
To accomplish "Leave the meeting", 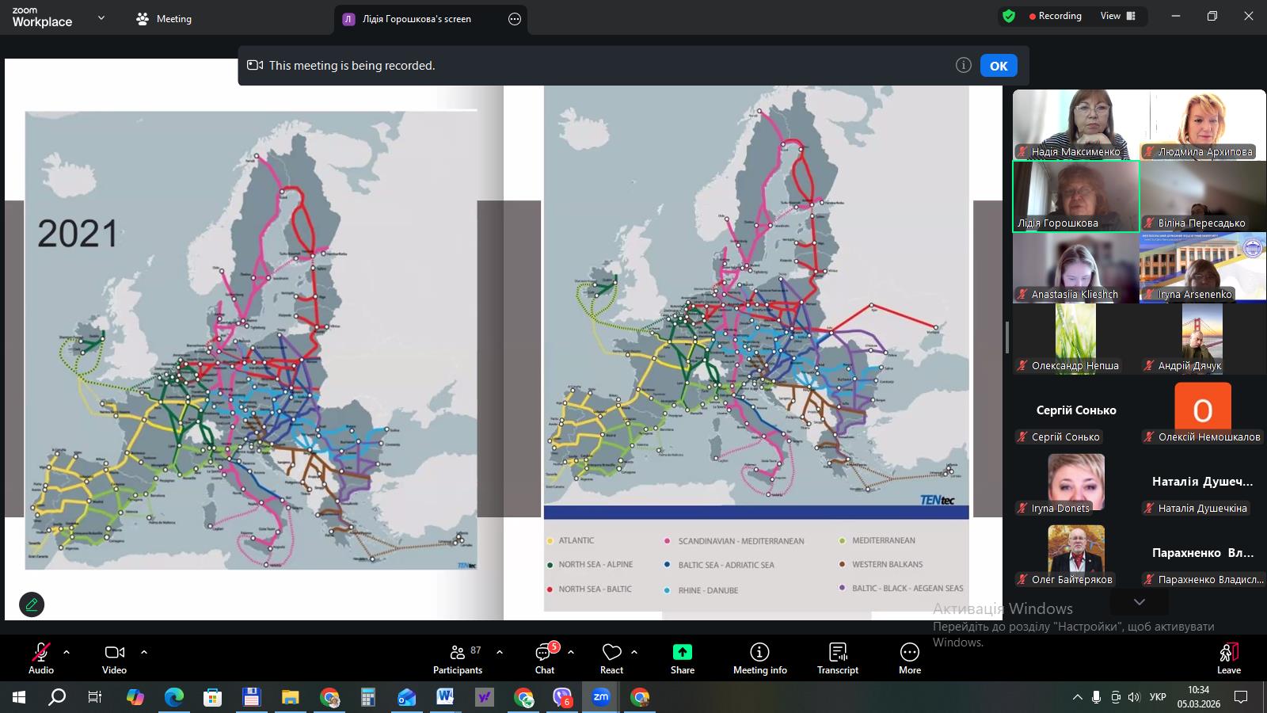I will [x=1228, y=658].
